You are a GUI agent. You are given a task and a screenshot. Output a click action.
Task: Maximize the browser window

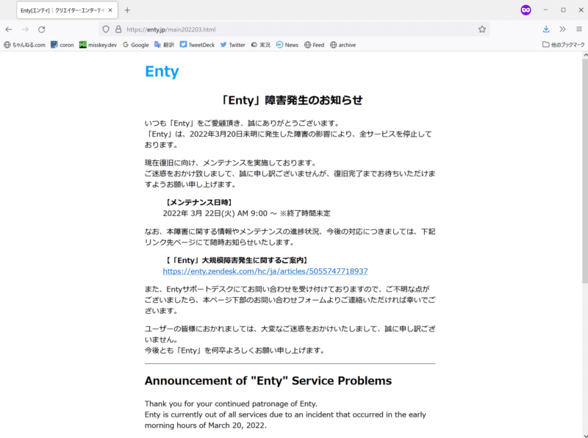click(x=563, y=10)
